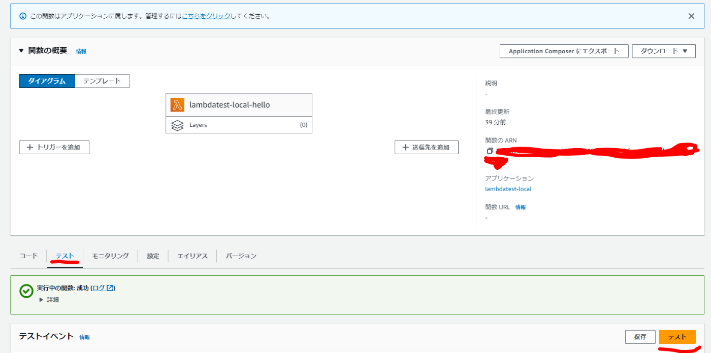Open 情報 link next to 関数の概要

81,51
